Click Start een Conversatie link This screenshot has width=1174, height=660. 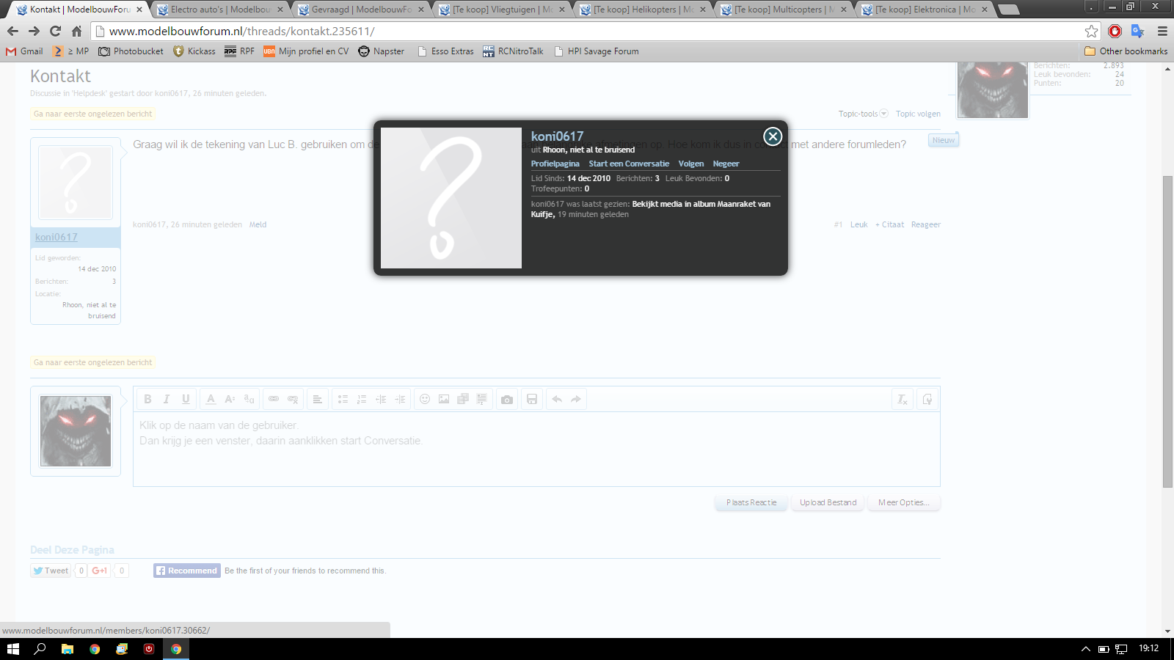(x=629, y=164)
